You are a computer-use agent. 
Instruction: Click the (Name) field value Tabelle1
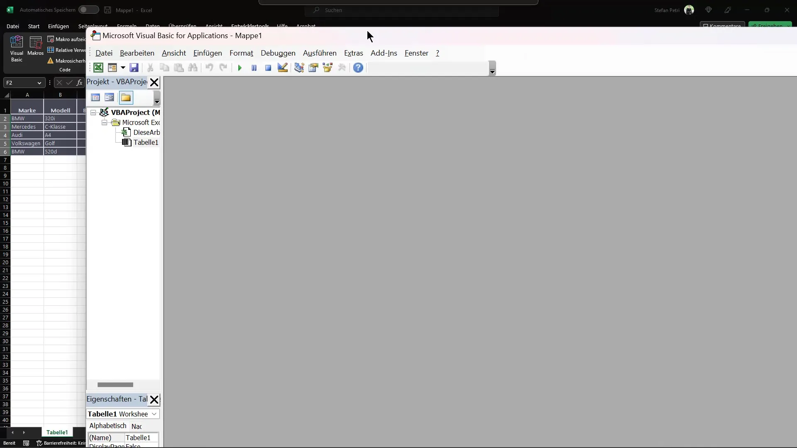point(138,438)
